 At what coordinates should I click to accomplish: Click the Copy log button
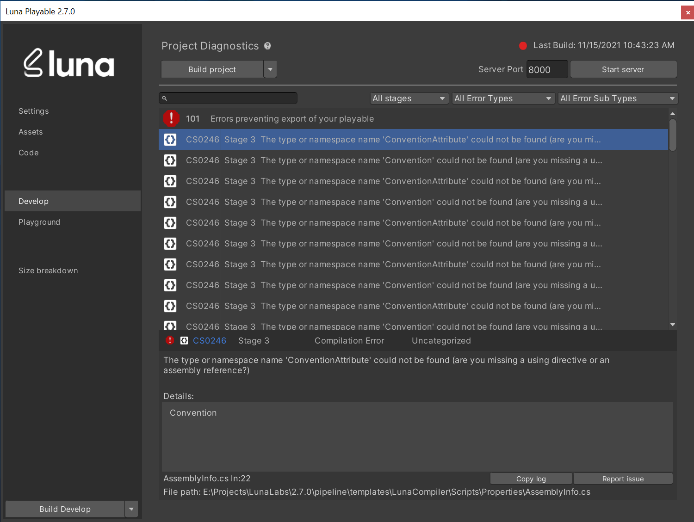[x=531, y=479]
